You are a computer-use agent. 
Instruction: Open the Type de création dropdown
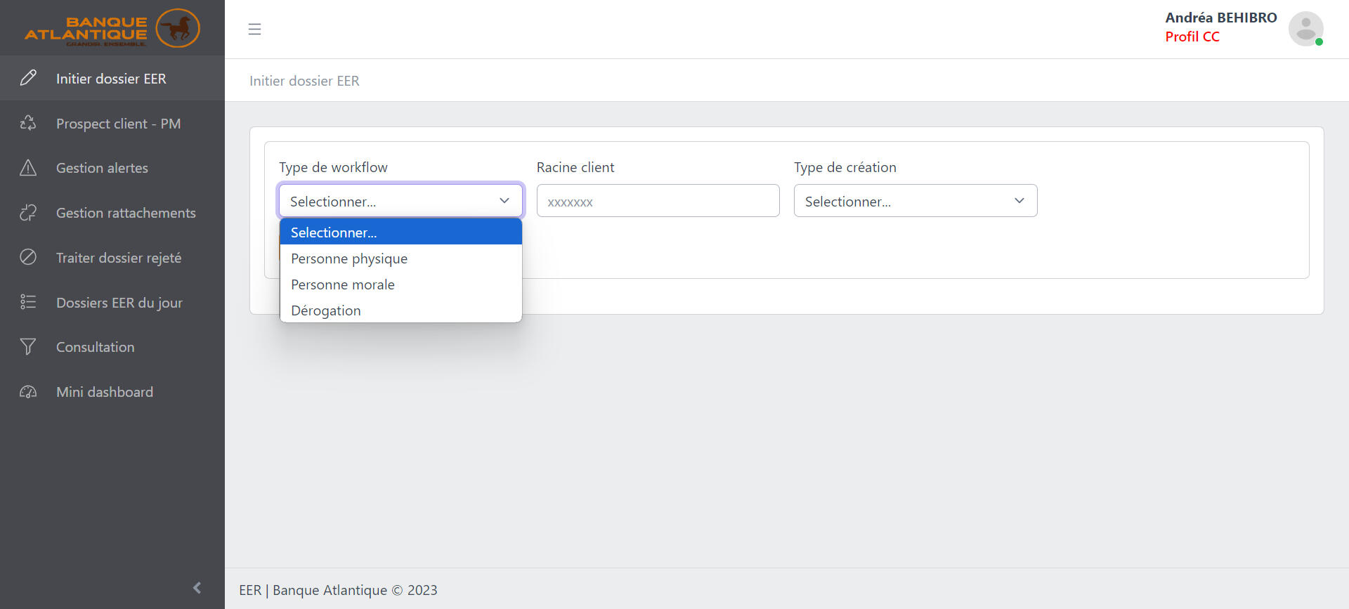(915, 201)
